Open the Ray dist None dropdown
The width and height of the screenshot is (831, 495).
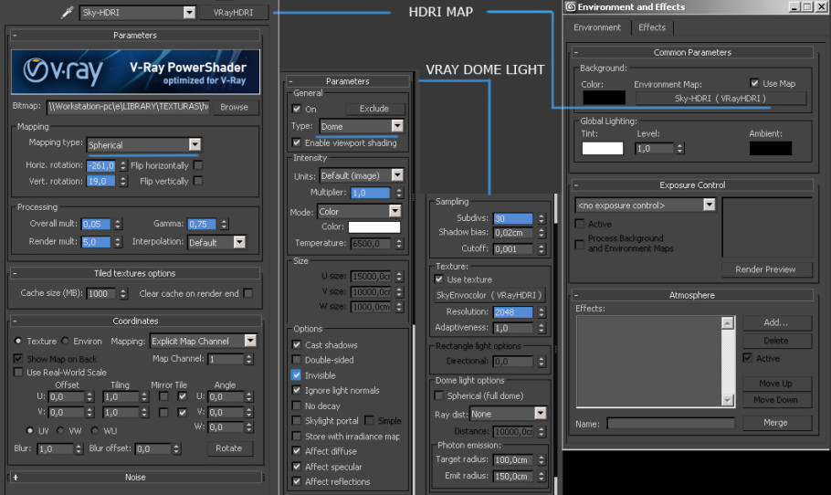pos(540,414)
